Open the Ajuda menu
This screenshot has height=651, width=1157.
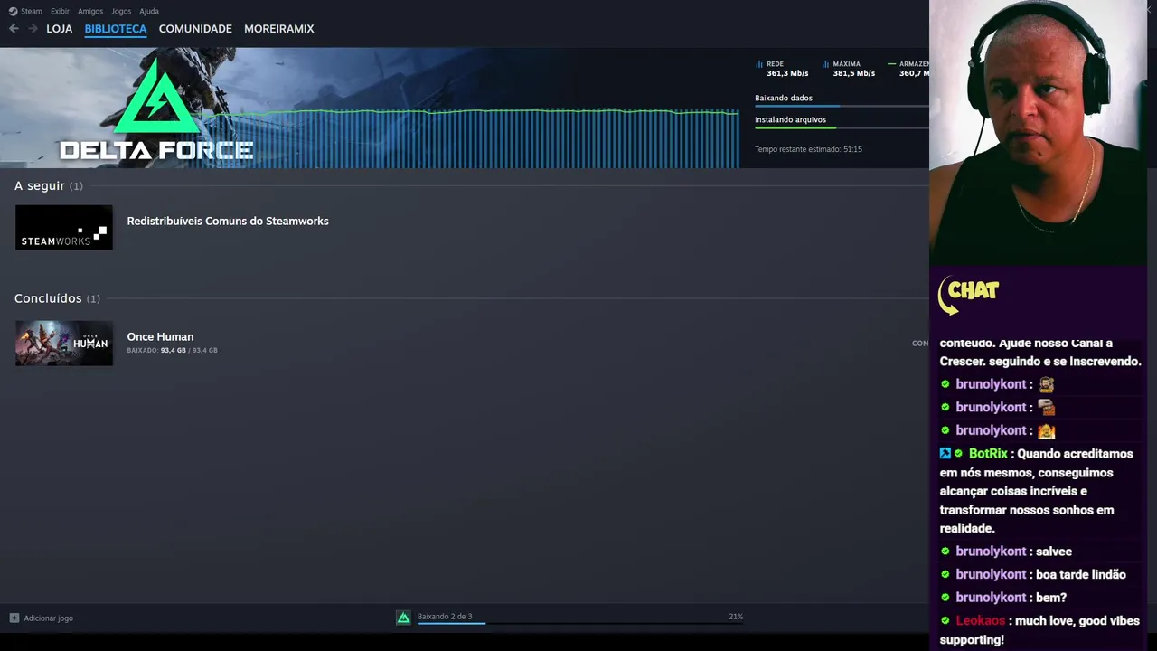pos(149,11)
